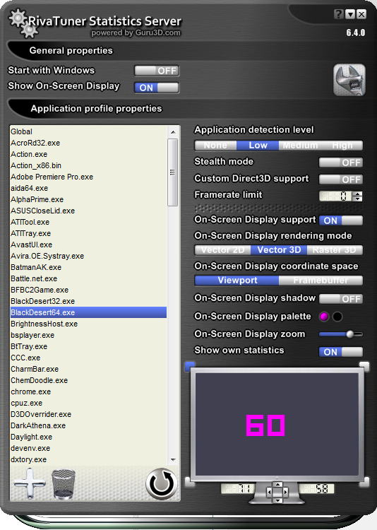Toggle On-Screen Display support switch
The image size is (377, 530).
click(341, 220)
